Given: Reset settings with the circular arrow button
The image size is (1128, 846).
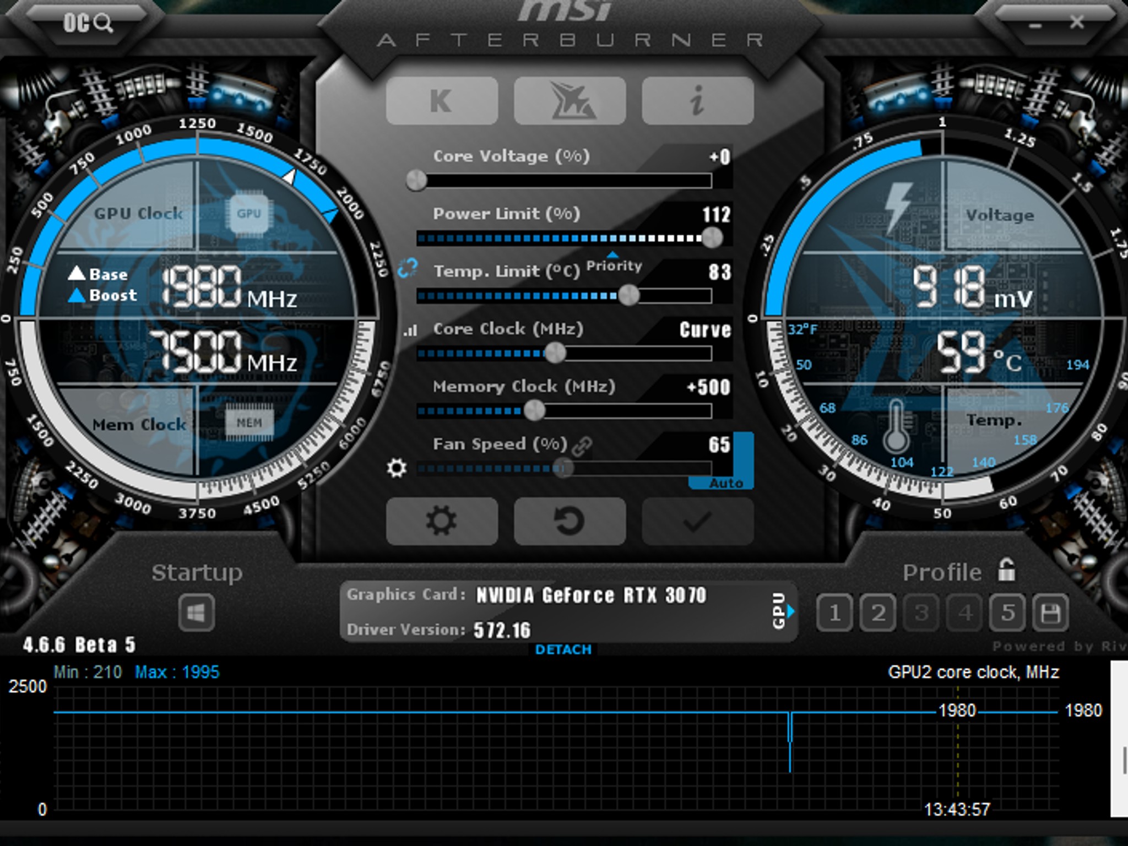Looking at the screenshot, I should [570, 521].
